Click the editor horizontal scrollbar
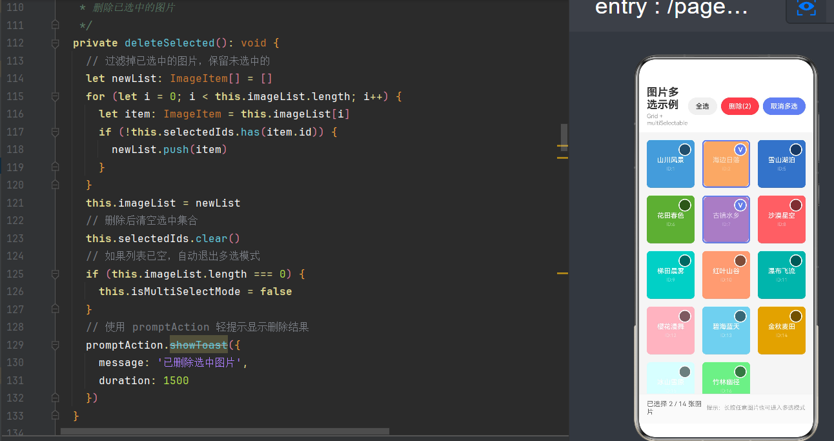Viewport: 834px width, 441px height. click(225, 431)
